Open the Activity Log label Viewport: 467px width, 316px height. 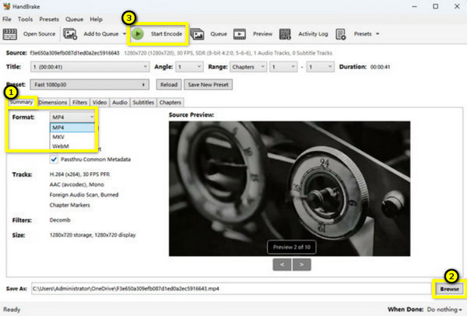pos(313,34)
